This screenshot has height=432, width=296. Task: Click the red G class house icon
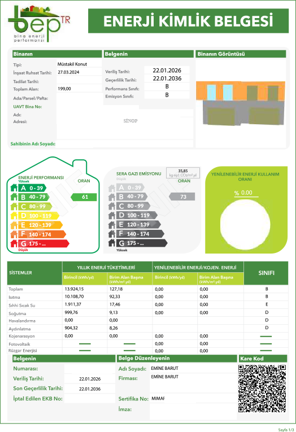click(x=14, y=243)
